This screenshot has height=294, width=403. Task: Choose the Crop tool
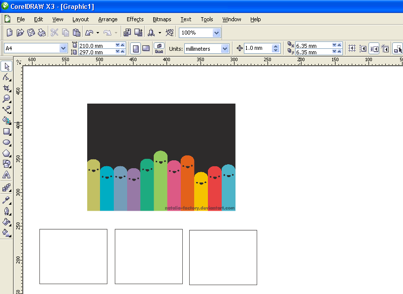click(x=7, y=88)
